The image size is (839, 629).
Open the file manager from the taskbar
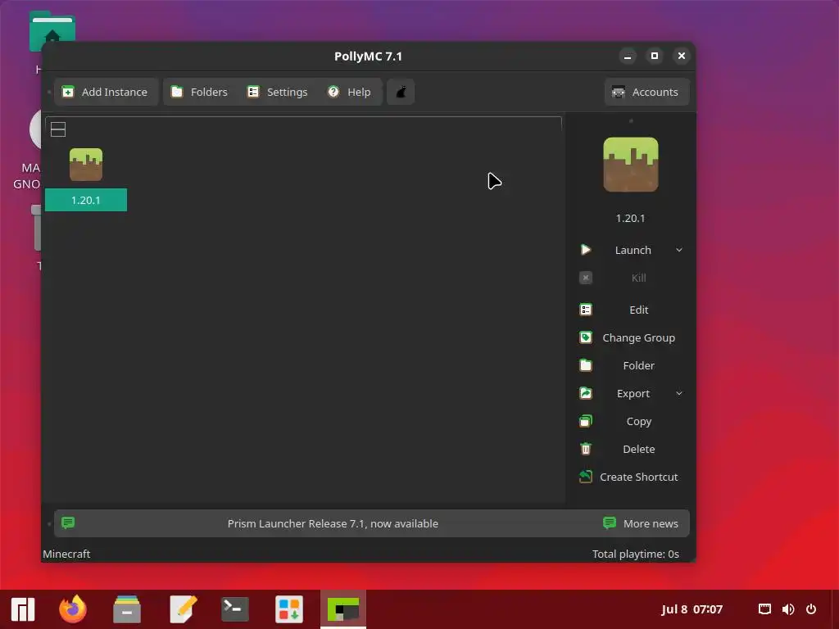(127, 609)
